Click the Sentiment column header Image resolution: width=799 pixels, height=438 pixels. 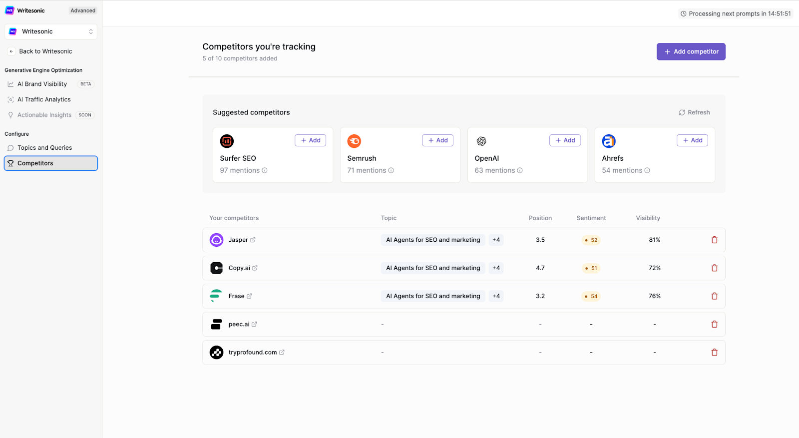591,218
